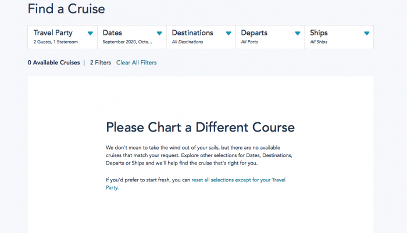
Task: Click the teal arrow beside Departs
Action: [298, 34]
